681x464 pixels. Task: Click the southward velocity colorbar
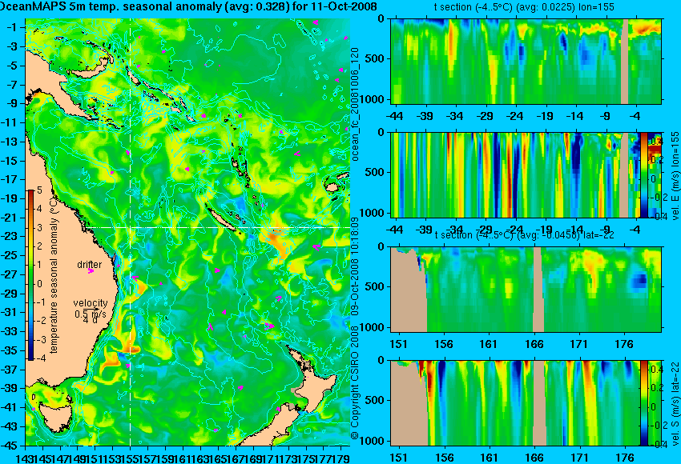[644, 403]
